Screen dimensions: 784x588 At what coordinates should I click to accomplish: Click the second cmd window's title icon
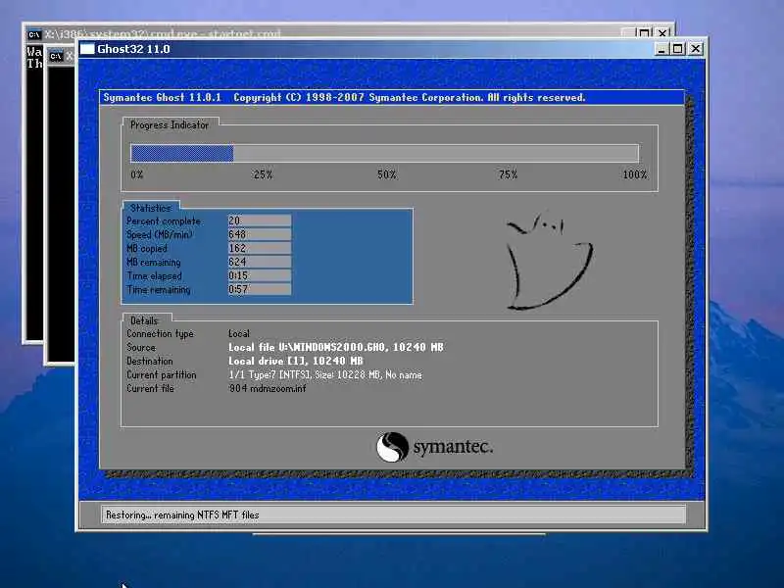tap(56, 56)
